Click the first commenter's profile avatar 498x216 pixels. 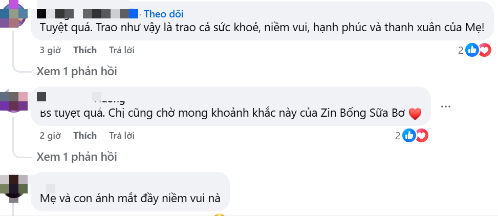(14, 14)
